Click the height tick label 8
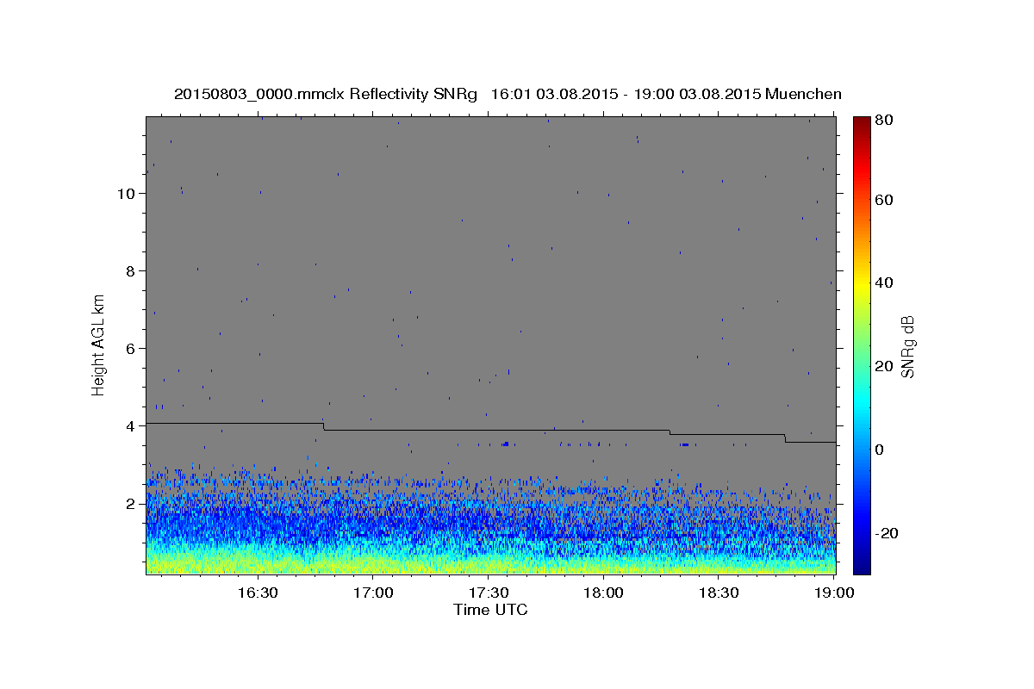Viewport: 1034px width, 689px height. click(x=131, y=271)
